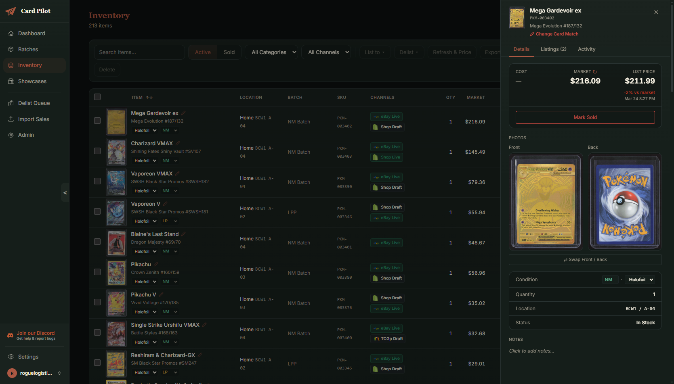Click the Mark Sold button
Screen dimensions: 674x384
click(x=585, y=117)
